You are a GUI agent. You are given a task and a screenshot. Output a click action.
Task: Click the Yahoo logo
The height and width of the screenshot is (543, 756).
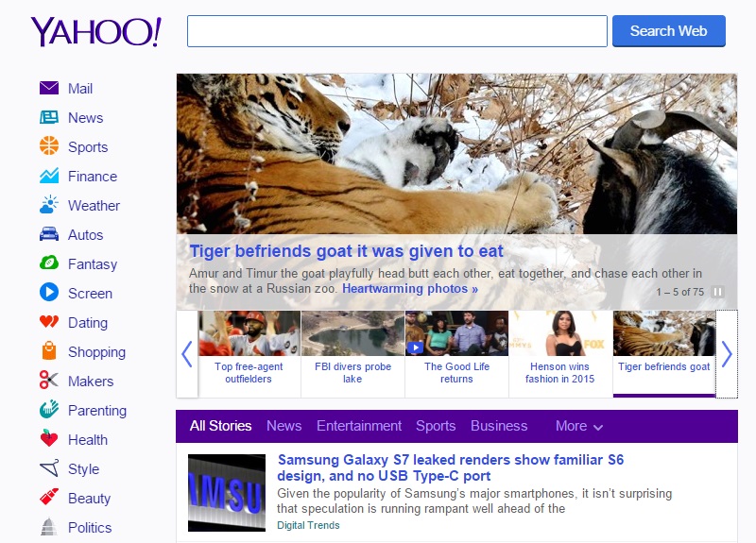pyautogui.click(x=96, y=32)
